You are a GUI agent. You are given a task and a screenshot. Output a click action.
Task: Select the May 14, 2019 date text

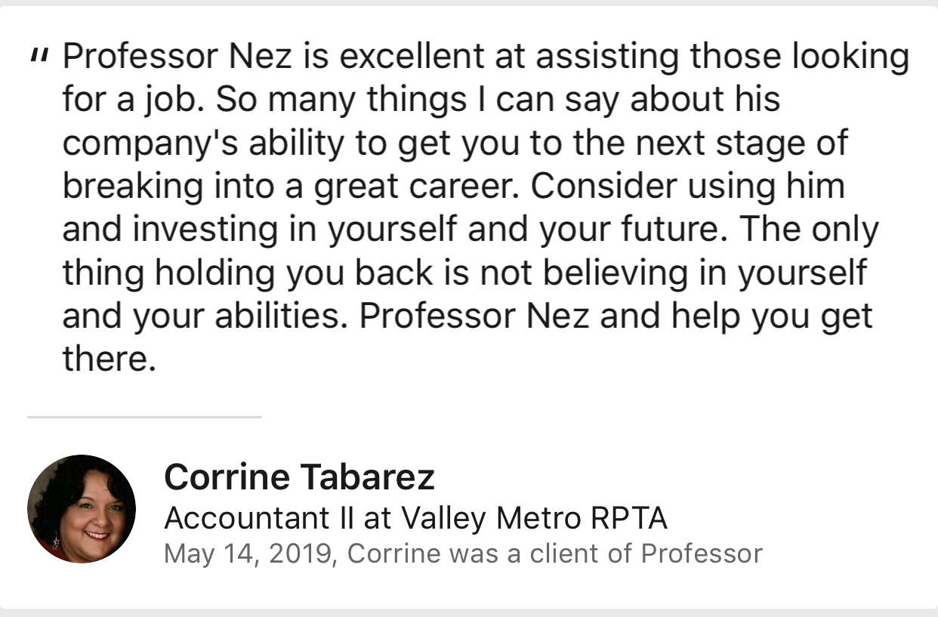coord(248,554)
